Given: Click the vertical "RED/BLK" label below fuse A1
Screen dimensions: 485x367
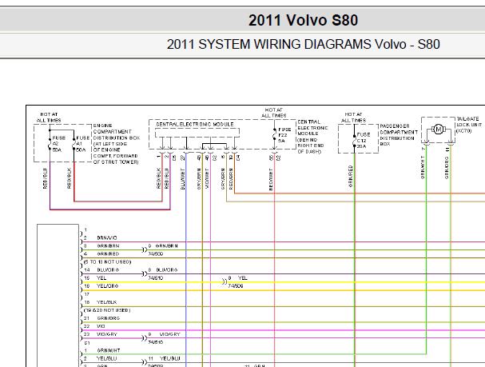Looking at the screenshot, I should coord(69,178).
